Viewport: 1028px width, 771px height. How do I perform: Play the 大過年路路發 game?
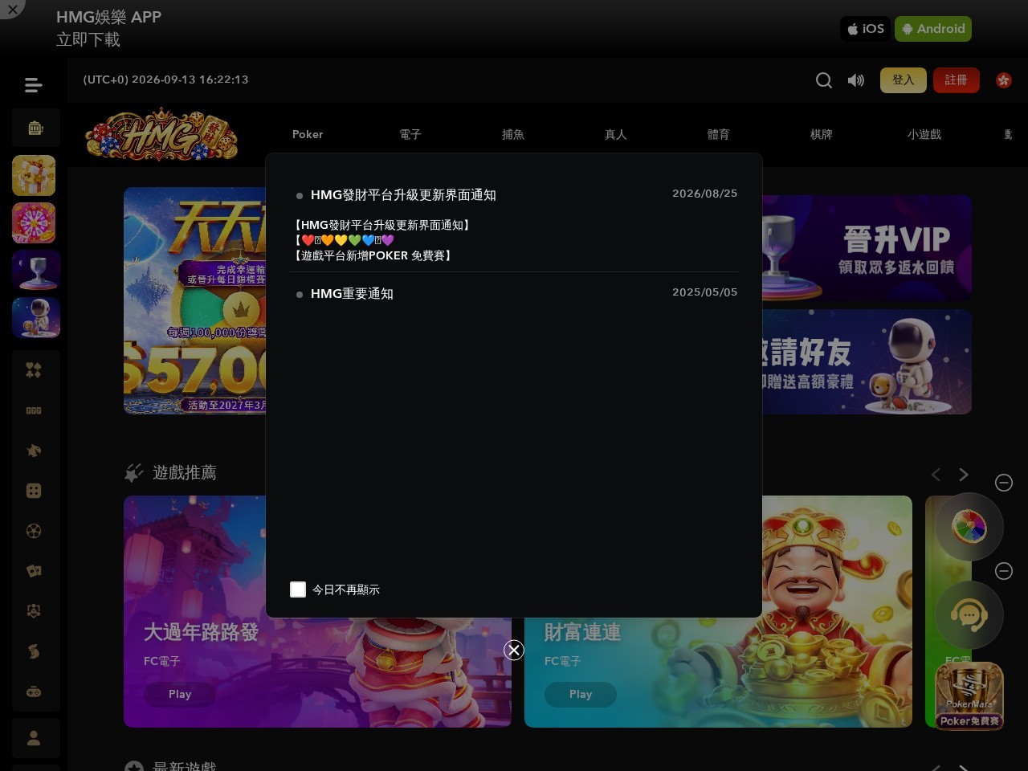tap(180, 694)
